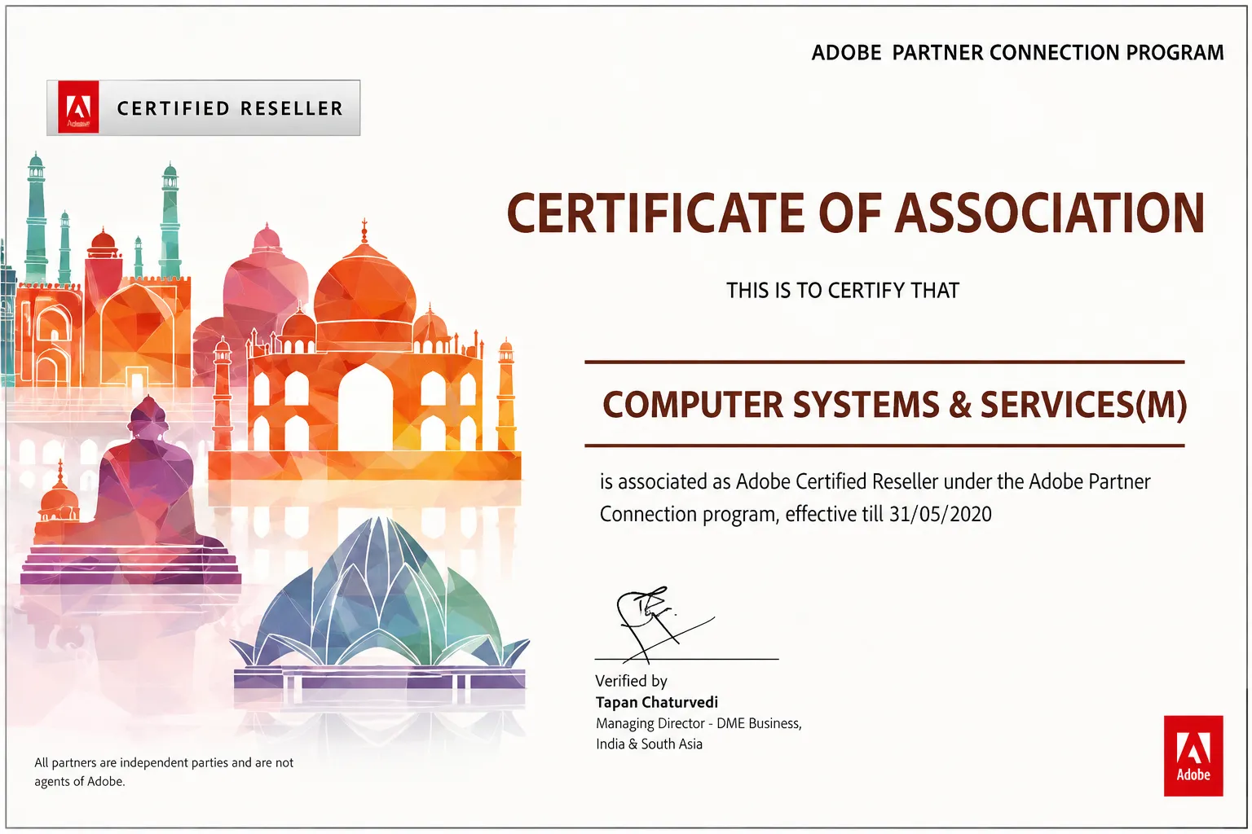Click the "CERTIFICATE OF ASSOCIATION" title
Viewport: 1252px width, 834px height.
tap(856, 213)
